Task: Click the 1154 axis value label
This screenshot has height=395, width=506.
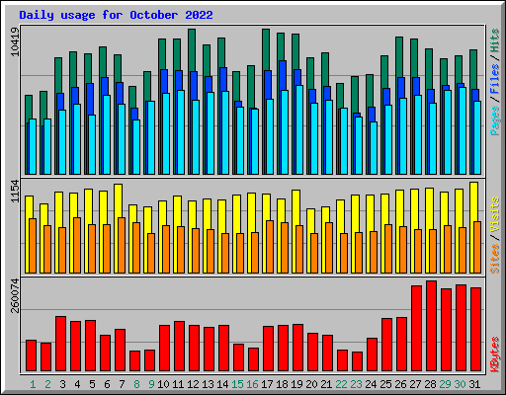Action: pyautogui.click(x=15, y=192)
